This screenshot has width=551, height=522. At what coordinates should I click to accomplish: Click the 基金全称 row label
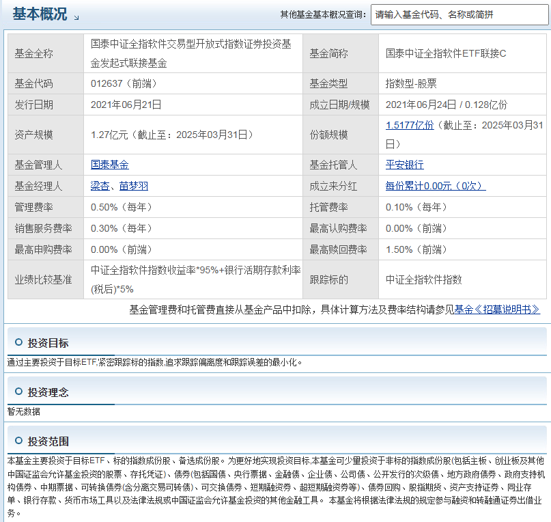click(33, 53)
